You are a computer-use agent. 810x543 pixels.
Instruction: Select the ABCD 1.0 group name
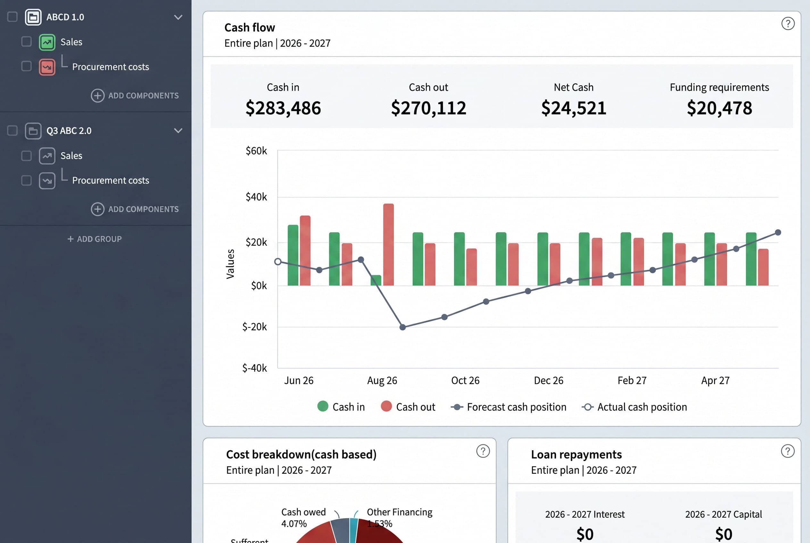point(65,17)
